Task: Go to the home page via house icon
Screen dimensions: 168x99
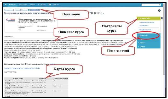Action: pyautogui.click(x=6, y=5)
